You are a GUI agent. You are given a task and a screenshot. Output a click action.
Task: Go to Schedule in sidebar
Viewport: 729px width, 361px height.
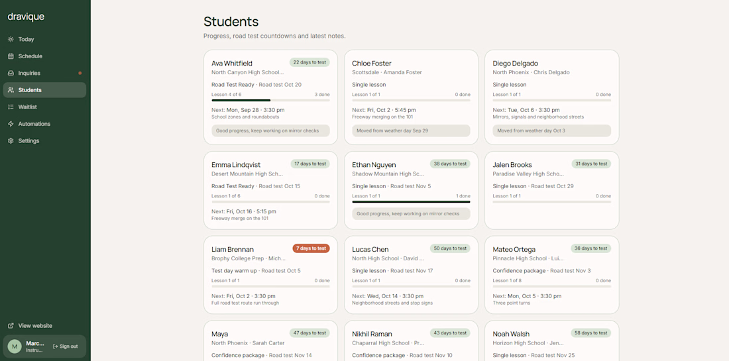pyautogui.click(x=44, y=56)
